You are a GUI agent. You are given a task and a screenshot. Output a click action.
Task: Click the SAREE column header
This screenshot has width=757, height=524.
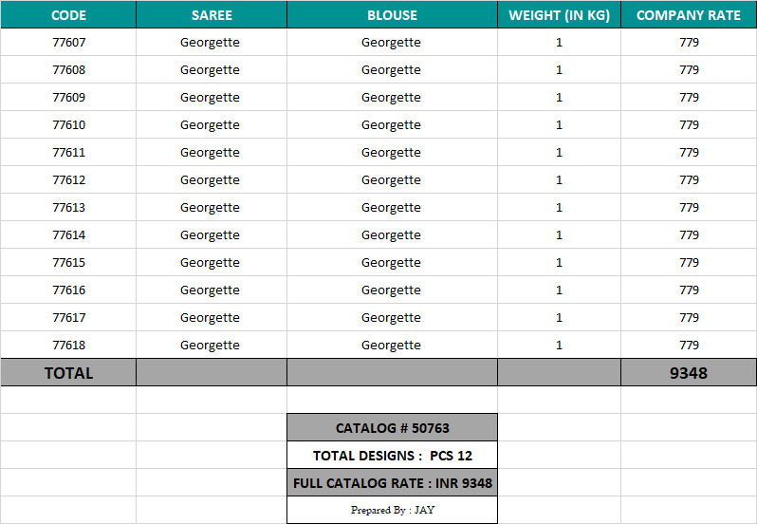click(x=212, y=15)
